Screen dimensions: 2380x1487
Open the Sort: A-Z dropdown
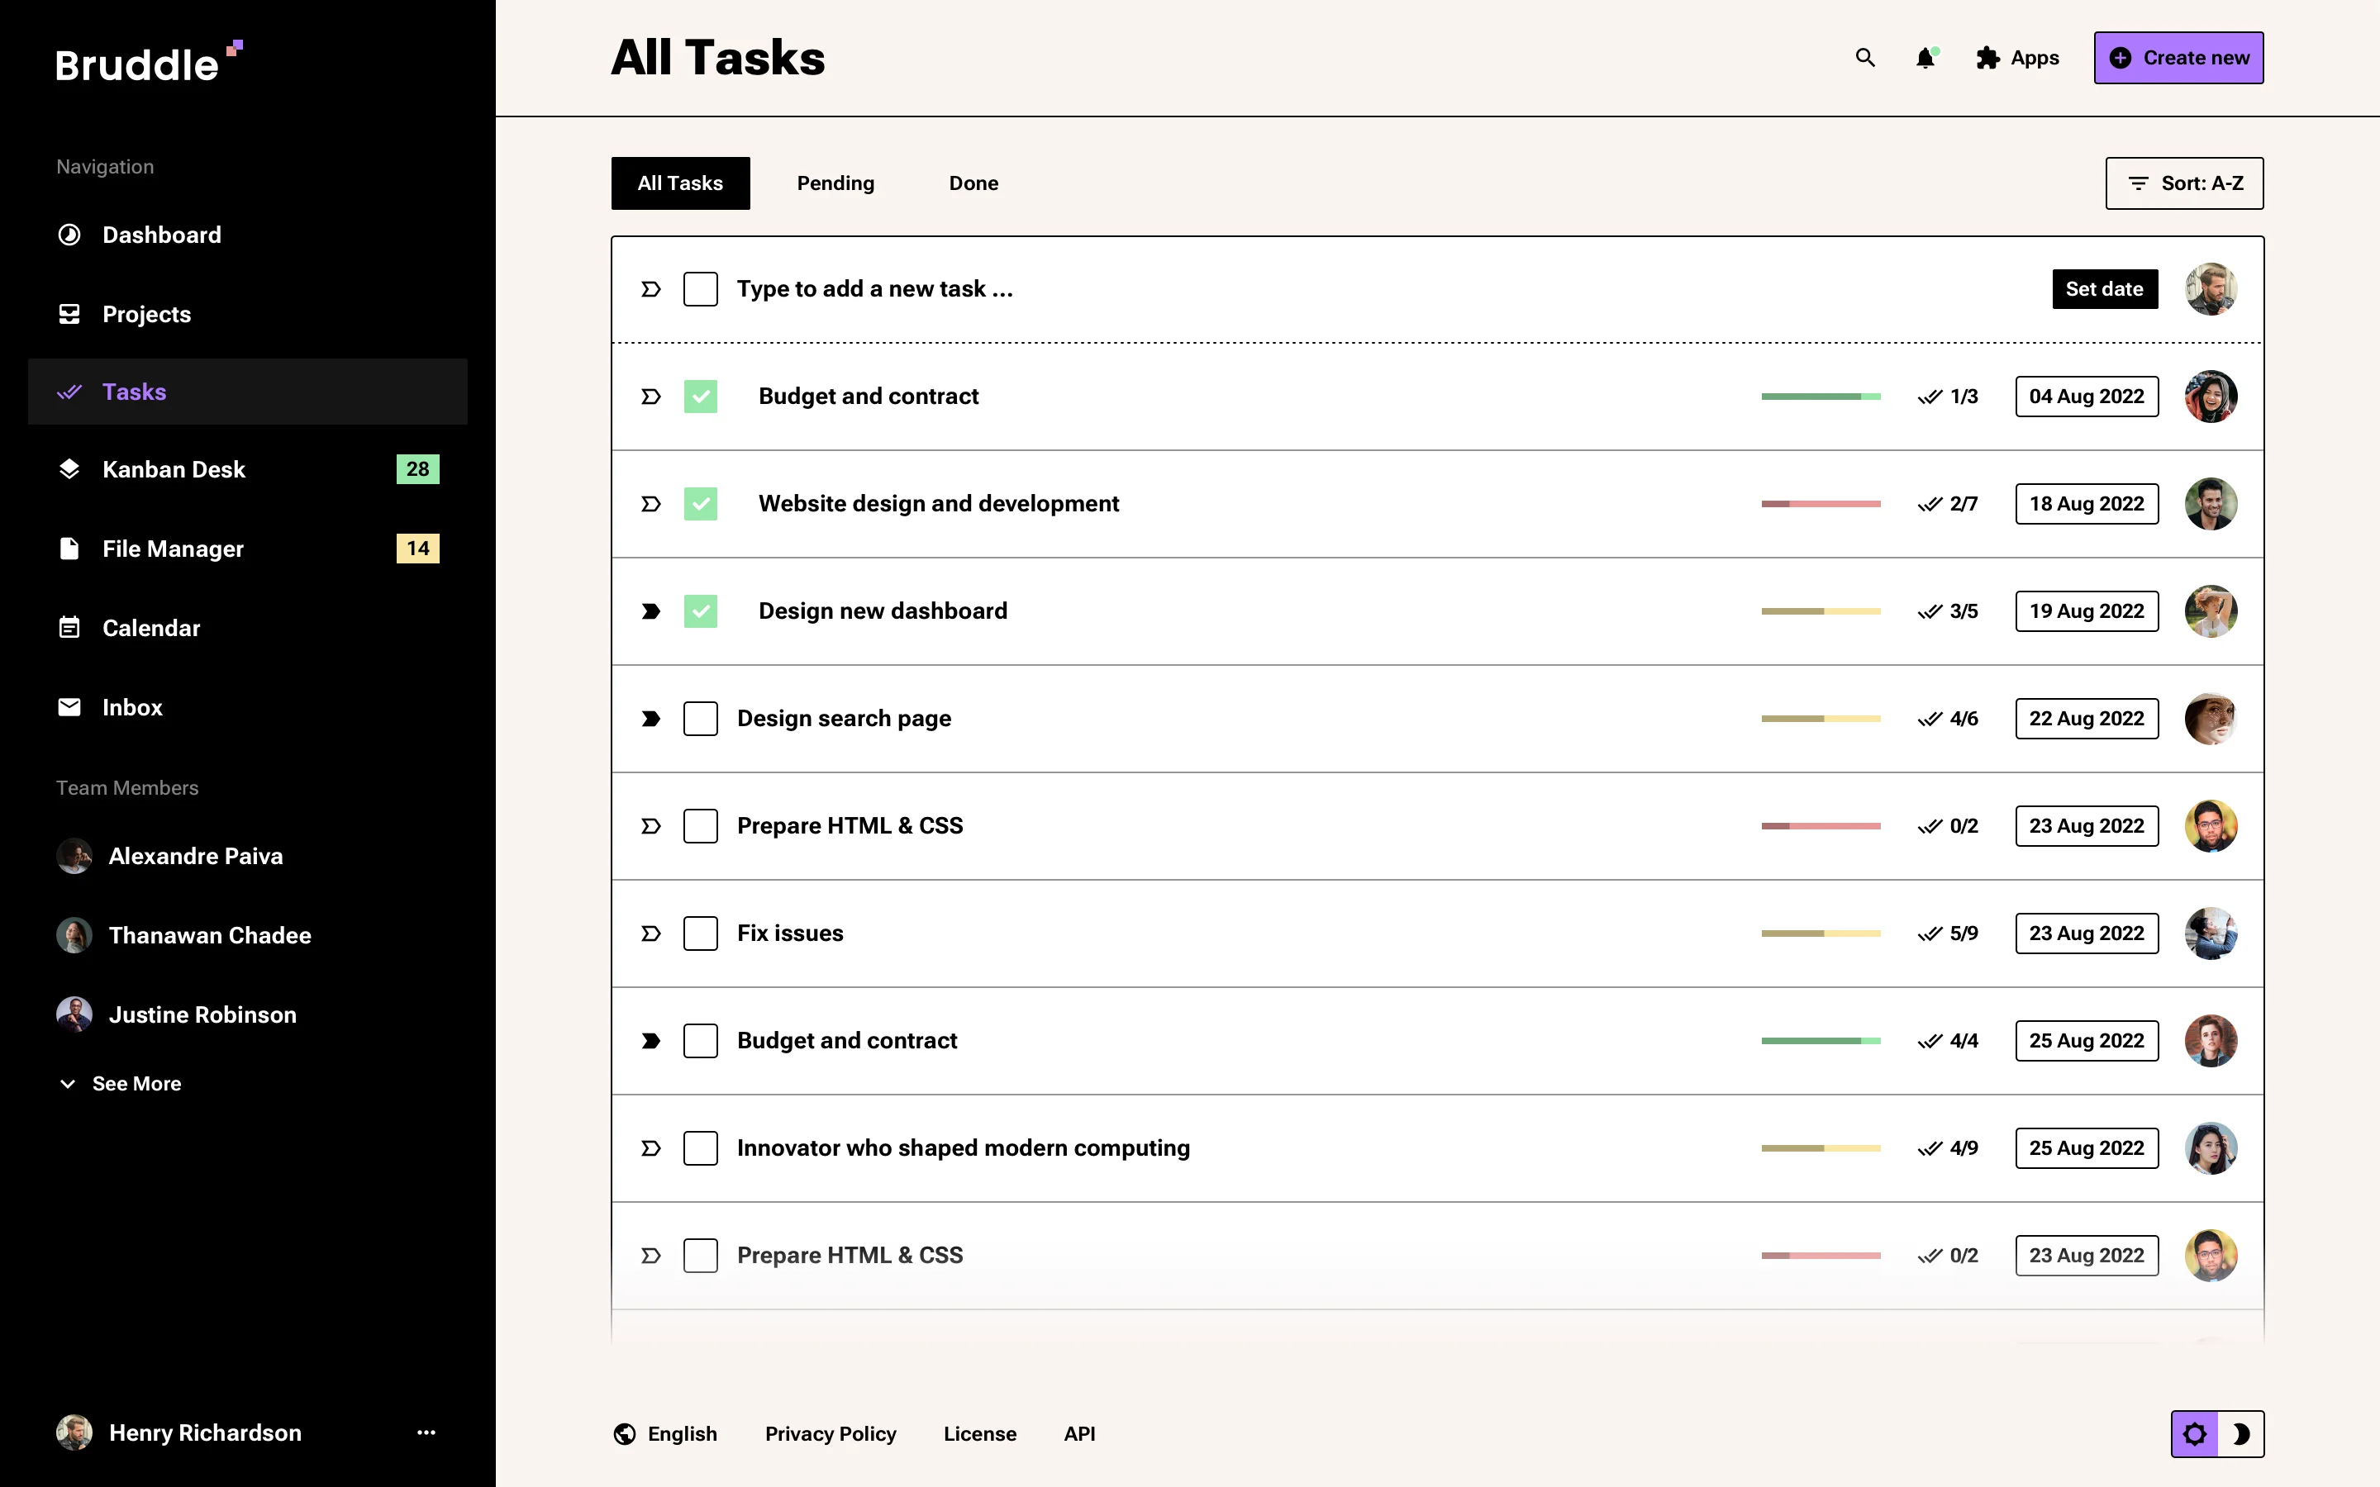[2183, 183]
